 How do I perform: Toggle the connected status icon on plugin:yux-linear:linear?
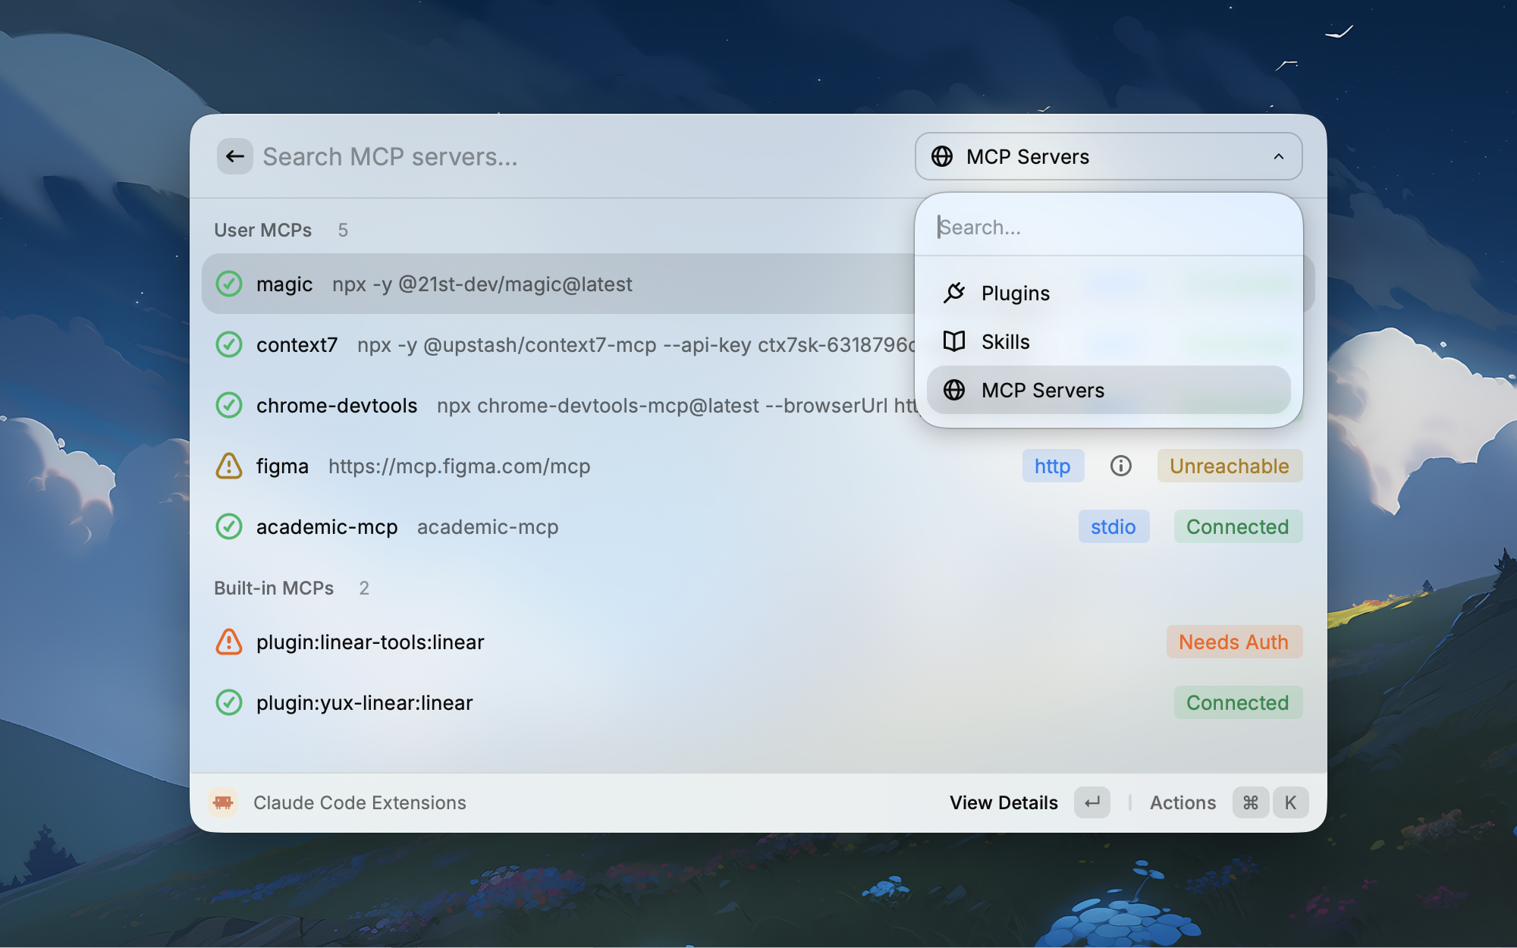point(228,702)
